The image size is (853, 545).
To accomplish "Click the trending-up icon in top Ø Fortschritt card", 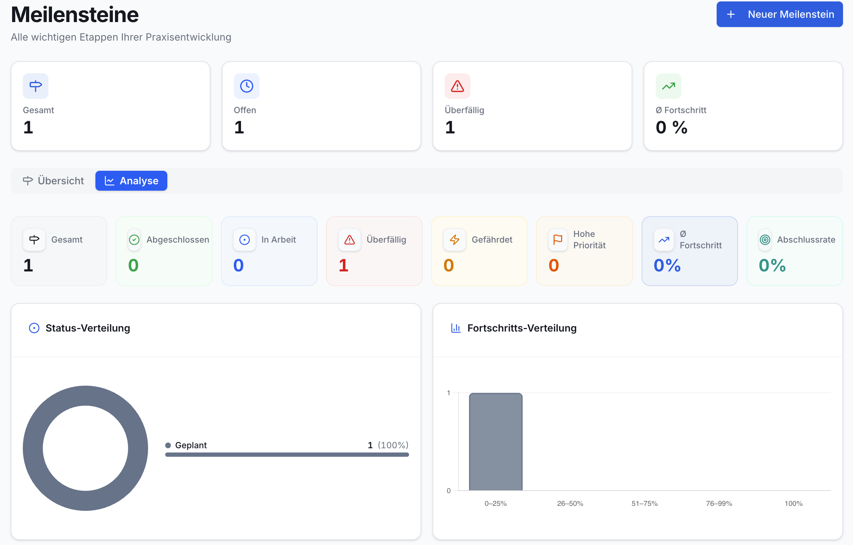I will coord(669,86).
